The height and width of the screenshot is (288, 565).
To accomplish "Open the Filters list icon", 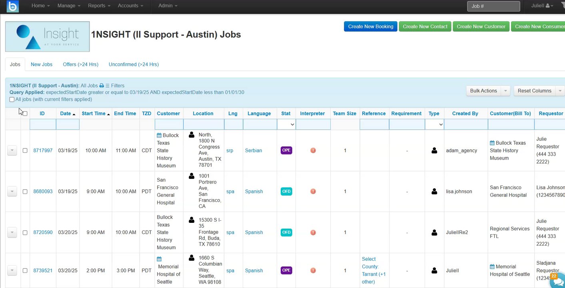I will pyautogui.click(x=107, y=86).
